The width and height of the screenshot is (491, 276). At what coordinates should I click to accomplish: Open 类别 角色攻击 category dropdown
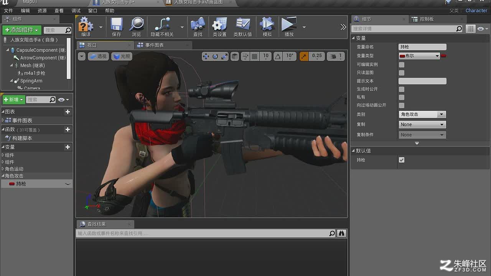pyautogui.click(x=422, y=114)
